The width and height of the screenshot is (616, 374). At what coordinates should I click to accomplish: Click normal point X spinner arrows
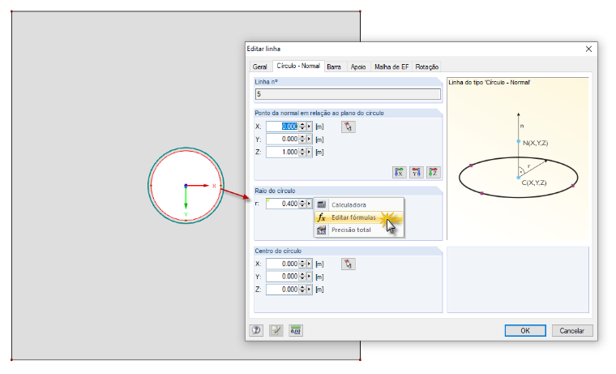pyautogui.click(x=302, y=127)
